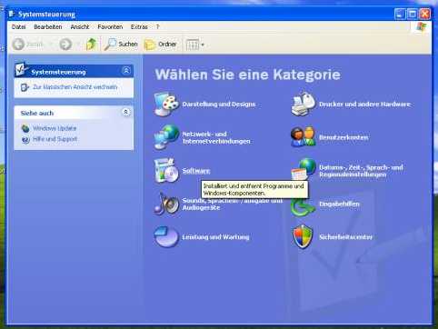438x329 pixels.
Task: Click the Audiogeräte link text
Action: click(x=201, y=208)
